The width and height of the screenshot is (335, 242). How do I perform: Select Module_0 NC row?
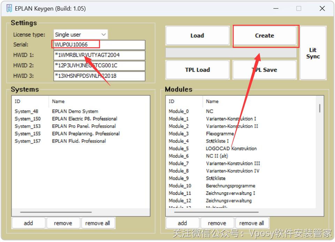[241, 111]
